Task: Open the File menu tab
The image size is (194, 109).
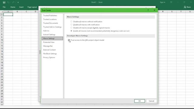Action: click(x=4, y=7)
